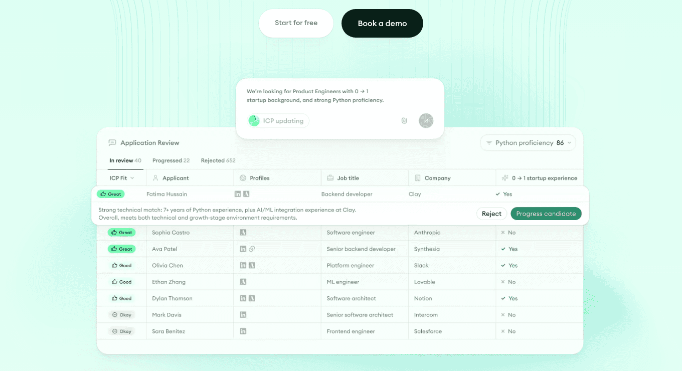Image resolution: width=682 pixels, height=371 pixels.
Task: Switch to the Rejected tab
Action: tap(218, 160)
